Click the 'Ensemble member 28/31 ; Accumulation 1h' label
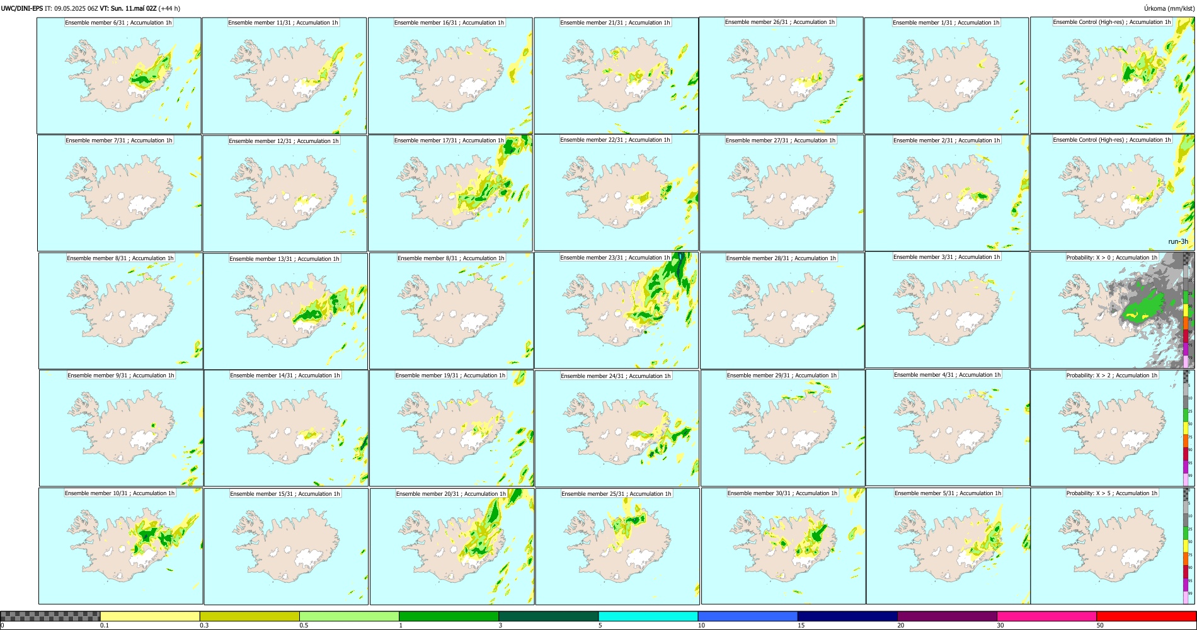This screenshot has width=1197, height=630. pyautogui.click(x=781, y=258)
